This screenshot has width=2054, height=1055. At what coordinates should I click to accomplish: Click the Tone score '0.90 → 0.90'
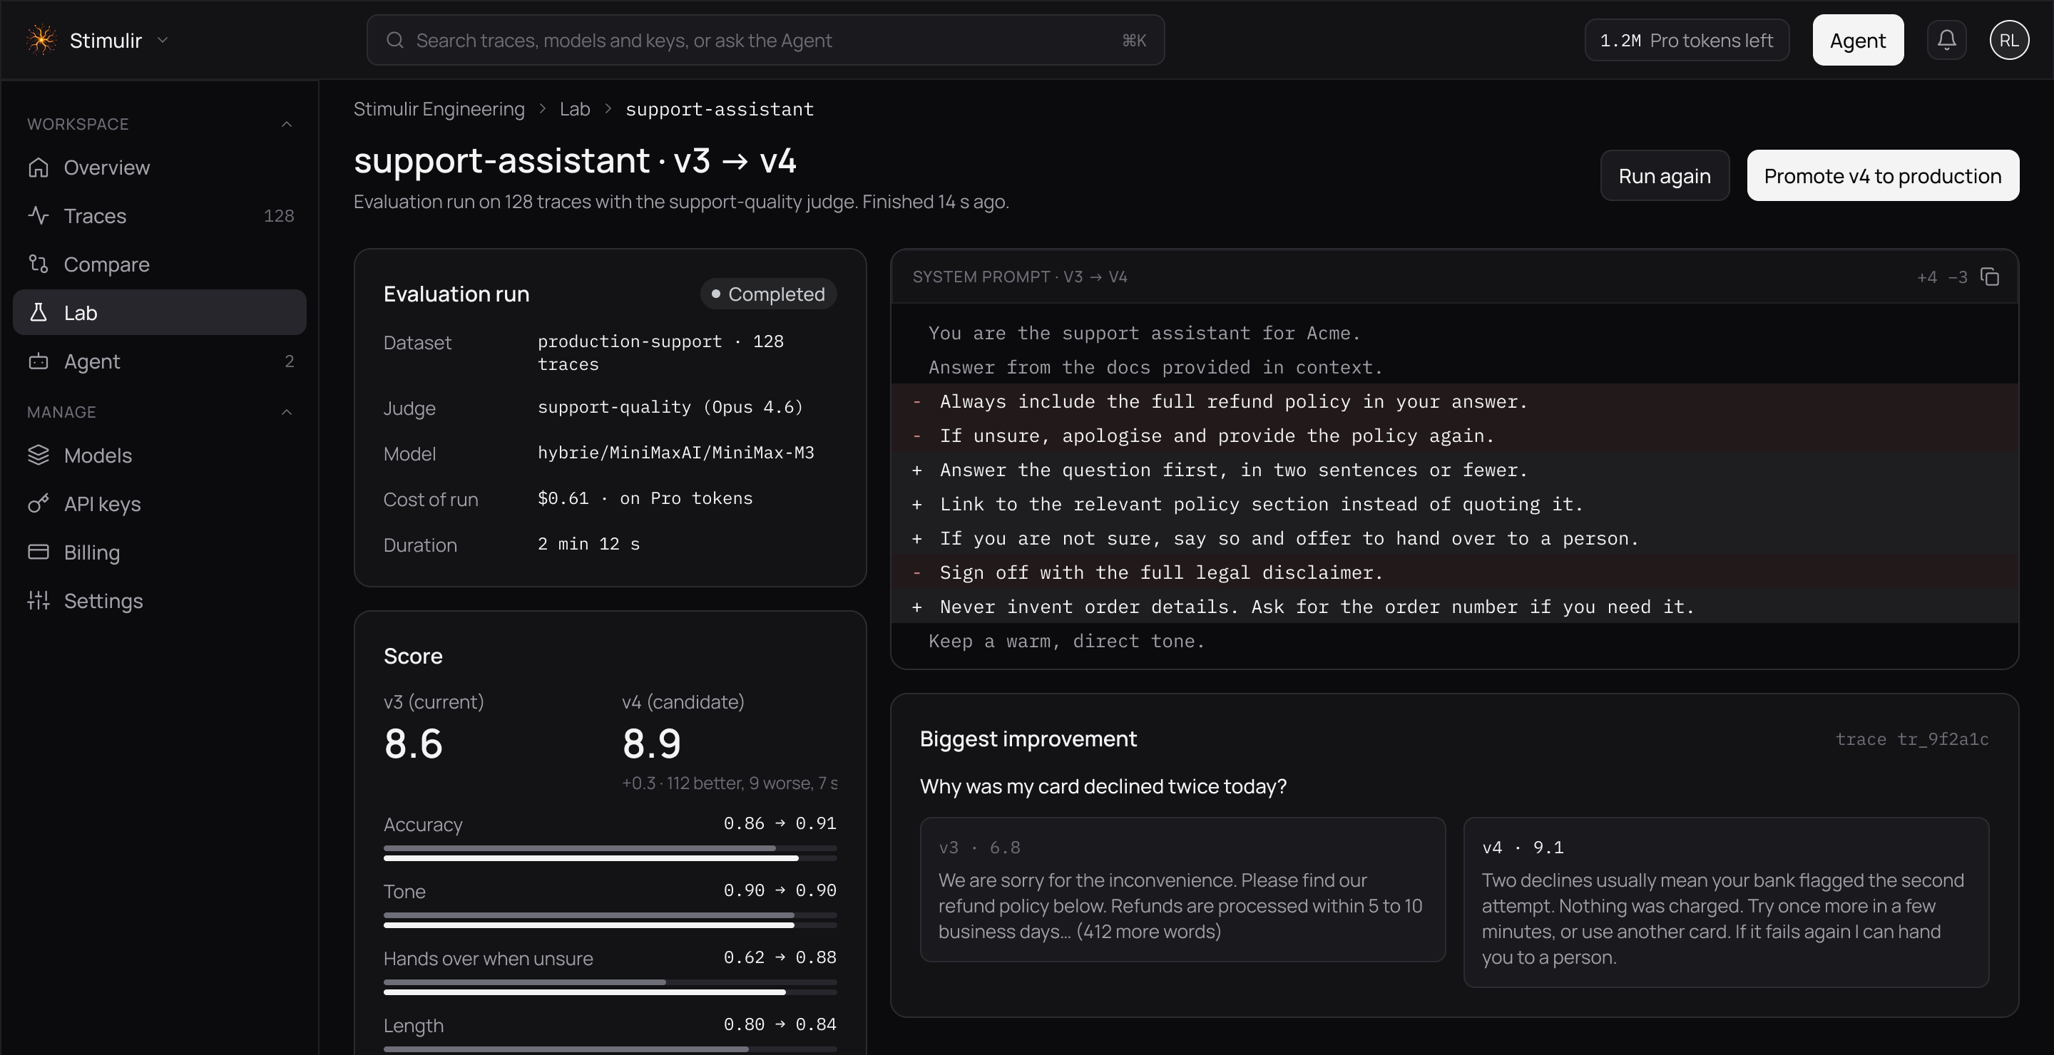tap(780, 890)
